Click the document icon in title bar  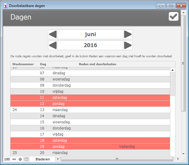click(x=5, y=6)
